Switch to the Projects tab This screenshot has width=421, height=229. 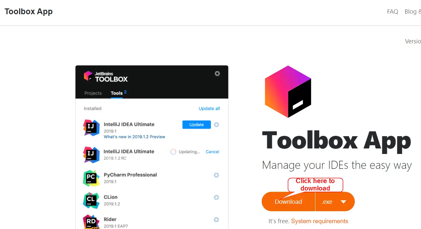tap(93, 93)
